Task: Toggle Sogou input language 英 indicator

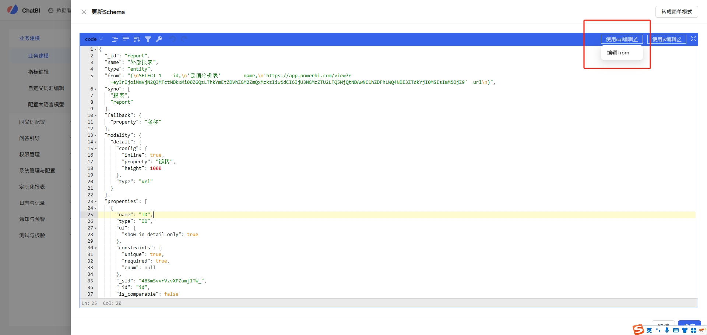Action: point(649,330)
